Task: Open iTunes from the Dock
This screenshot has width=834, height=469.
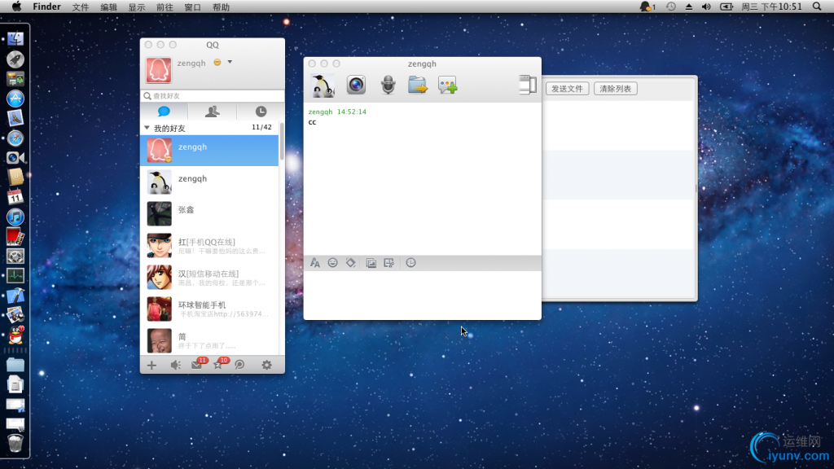Action: (15, 217)
